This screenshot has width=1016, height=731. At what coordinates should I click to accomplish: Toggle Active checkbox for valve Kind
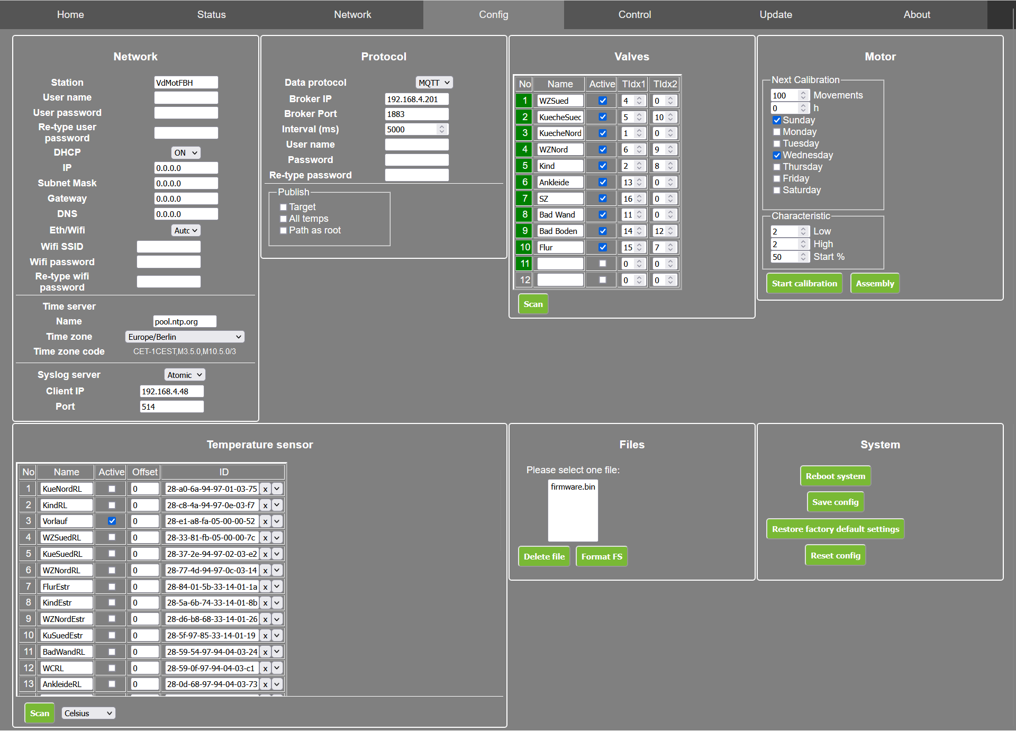pos(603,166)
